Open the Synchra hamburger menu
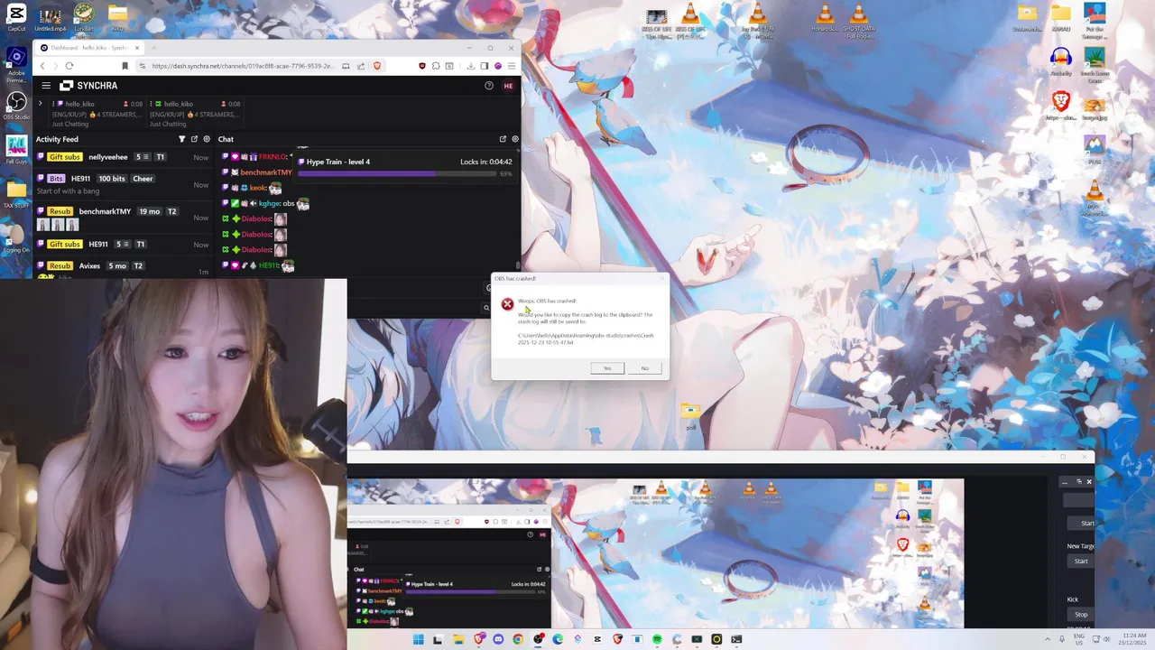1155x650 pixels. (x=46, y=86)
